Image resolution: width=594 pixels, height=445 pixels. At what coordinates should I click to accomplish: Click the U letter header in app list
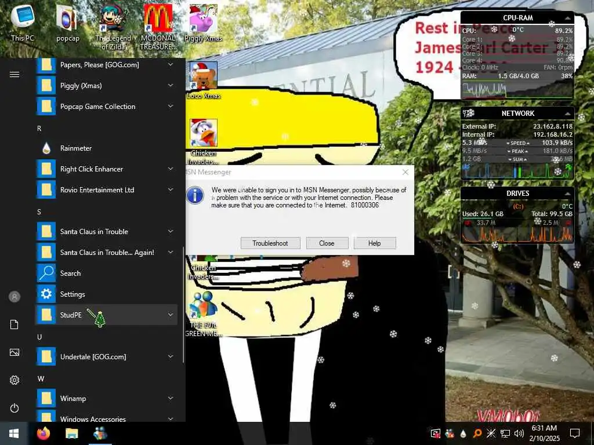pos(39,337)
